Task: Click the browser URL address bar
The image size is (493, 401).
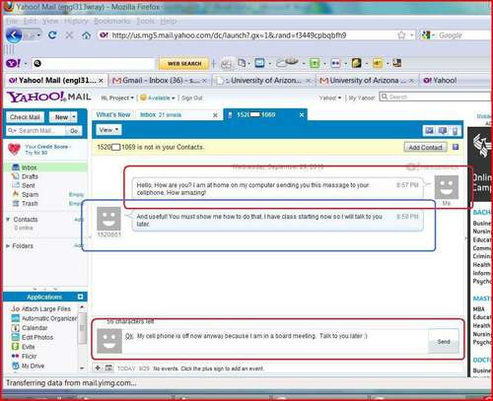Action: pos(246,35)
